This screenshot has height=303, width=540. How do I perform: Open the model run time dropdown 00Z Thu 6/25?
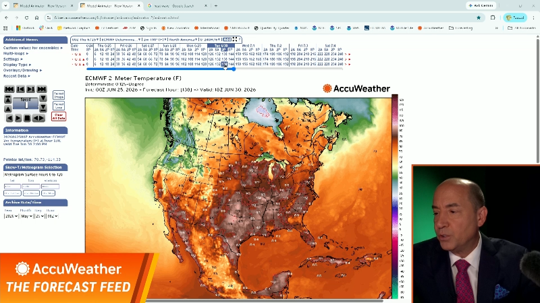click(x=86, y=40)
